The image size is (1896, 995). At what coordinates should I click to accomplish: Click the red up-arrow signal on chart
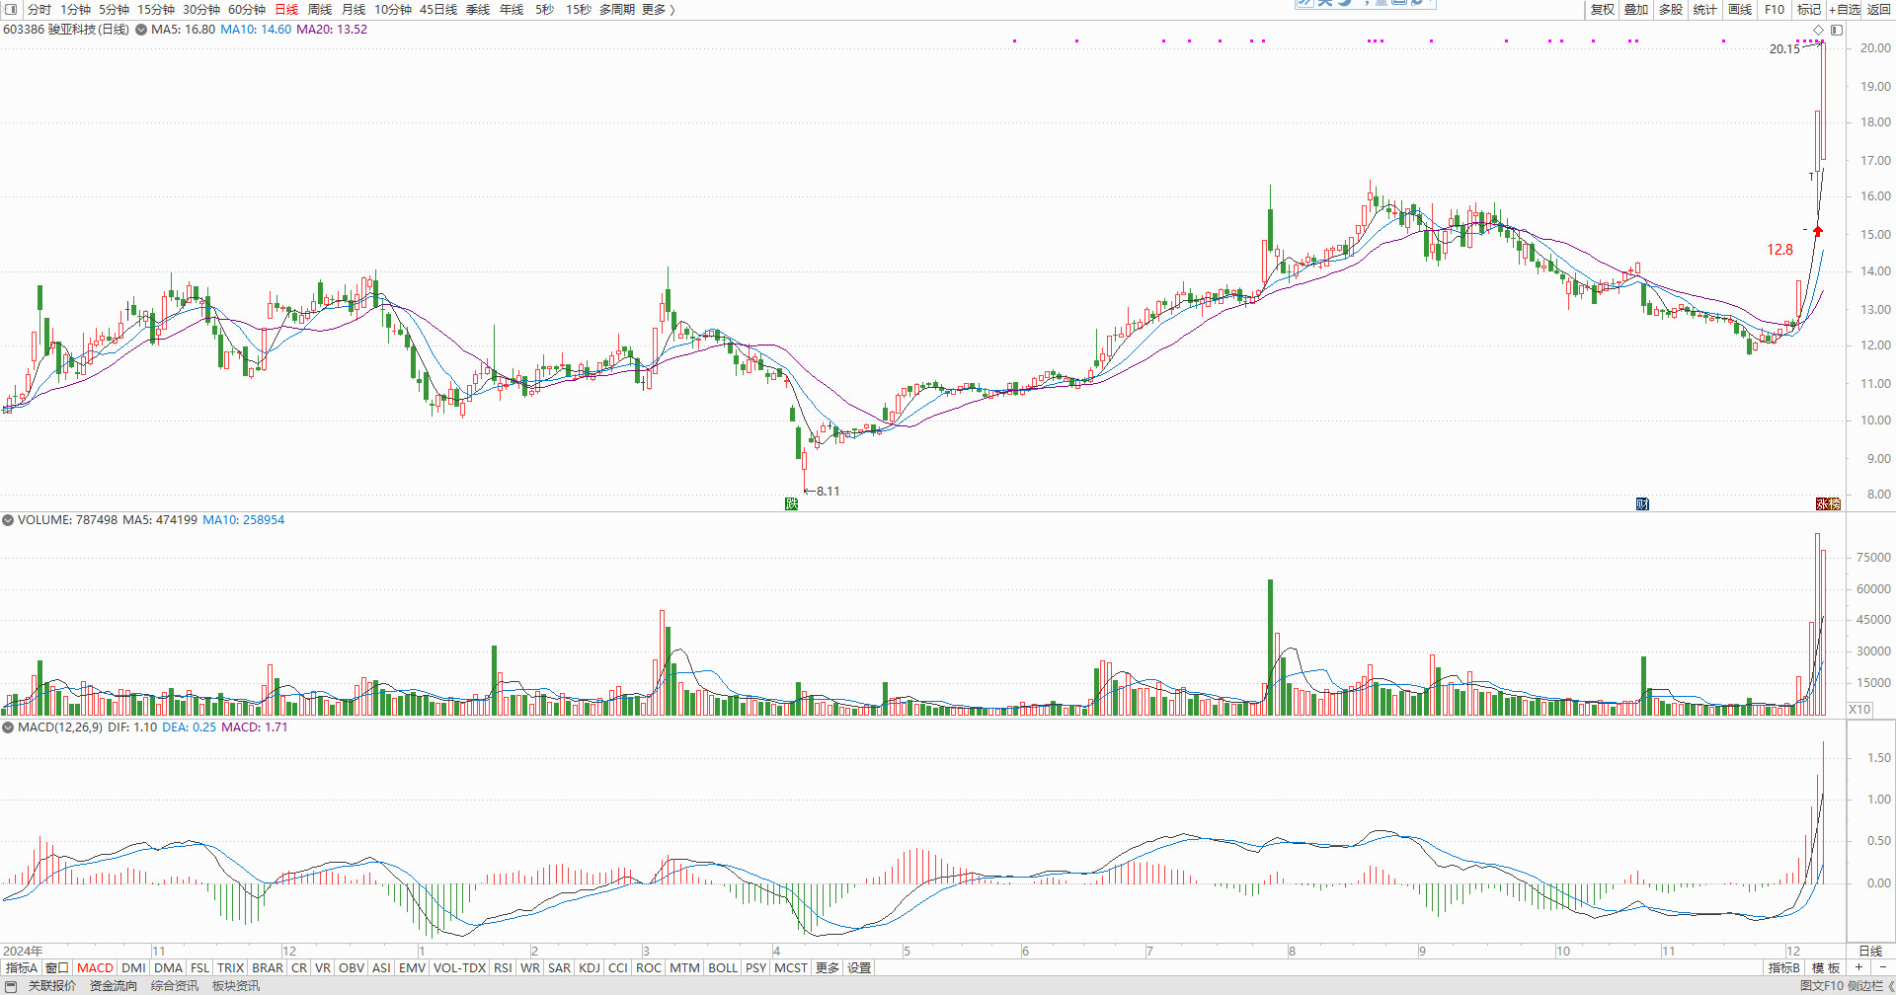pyautogui.click(x=1818, y=231)
